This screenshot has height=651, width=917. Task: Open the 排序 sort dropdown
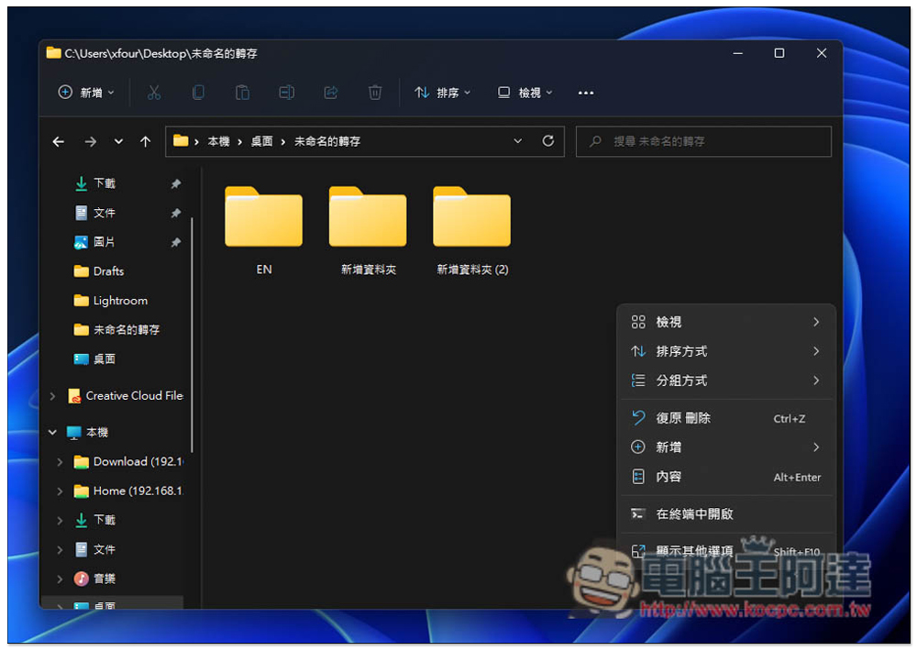coord(442,93)
